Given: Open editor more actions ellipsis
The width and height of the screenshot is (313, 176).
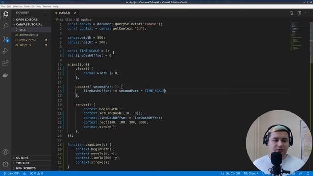Looking at the screenshot, I should [x=307, y=13].
